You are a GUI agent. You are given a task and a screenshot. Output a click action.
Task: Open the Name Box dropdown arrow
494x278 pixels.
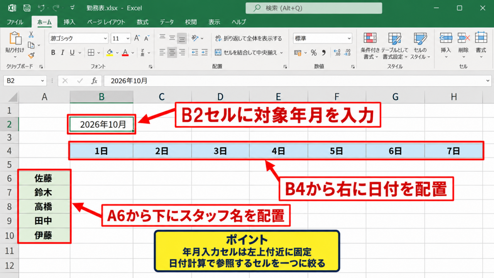point(43,81)
